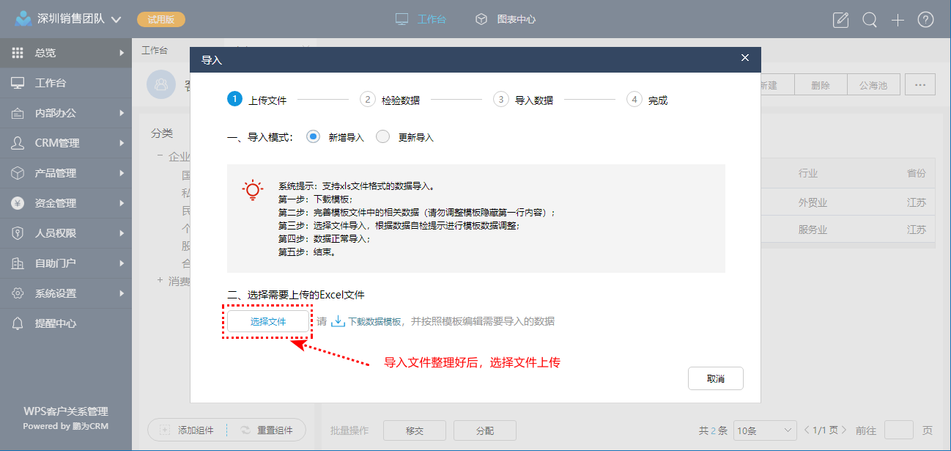The width and height of the screenshot is (951, 451).
Task: Open help via question mark icon
Action: (925, 20)
